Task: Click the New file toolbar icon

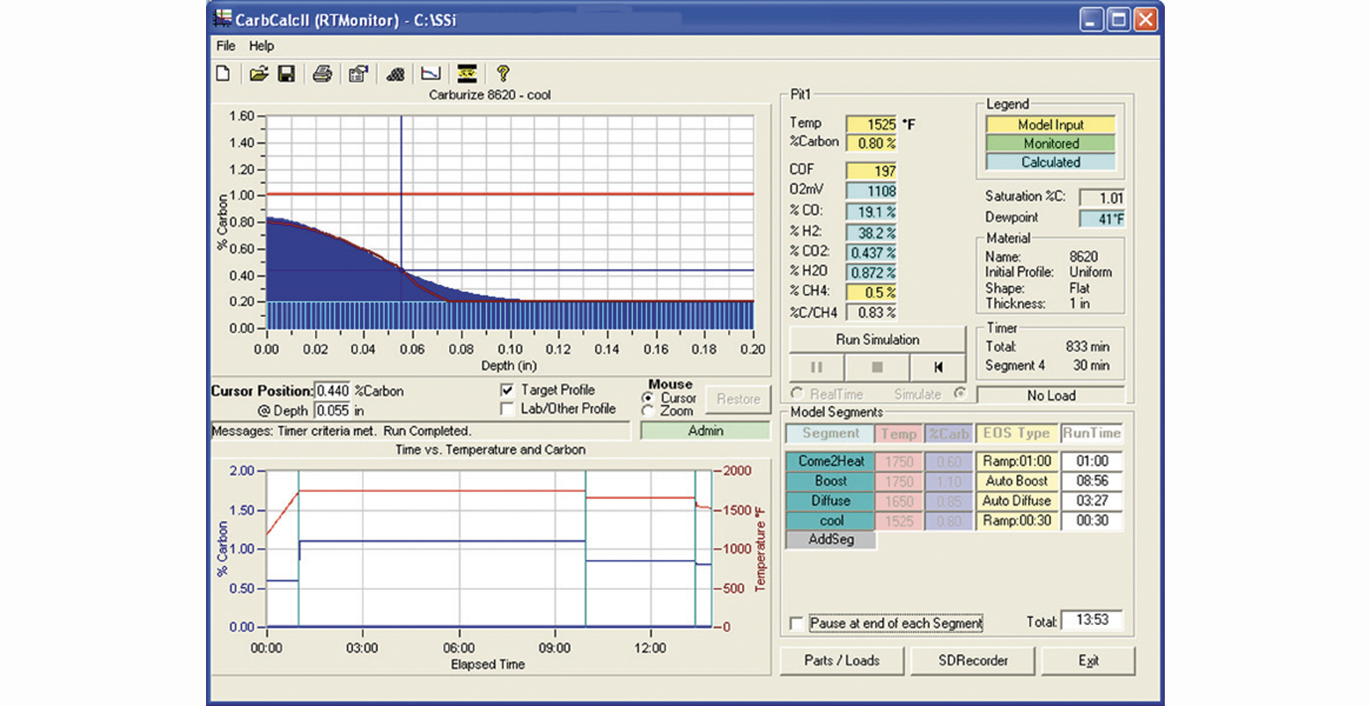Action: (224, 74)
